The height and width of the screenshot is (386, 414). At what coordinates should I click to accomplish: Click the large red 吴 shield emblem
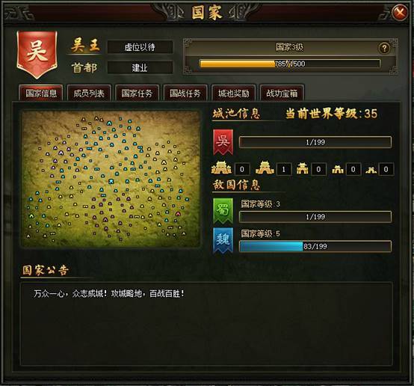tap(37, 55)
